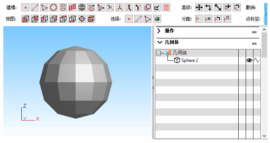Screen dimensions: 270x143
Task: Click the flag with cursor pick icon
Action: click(227, 19)
